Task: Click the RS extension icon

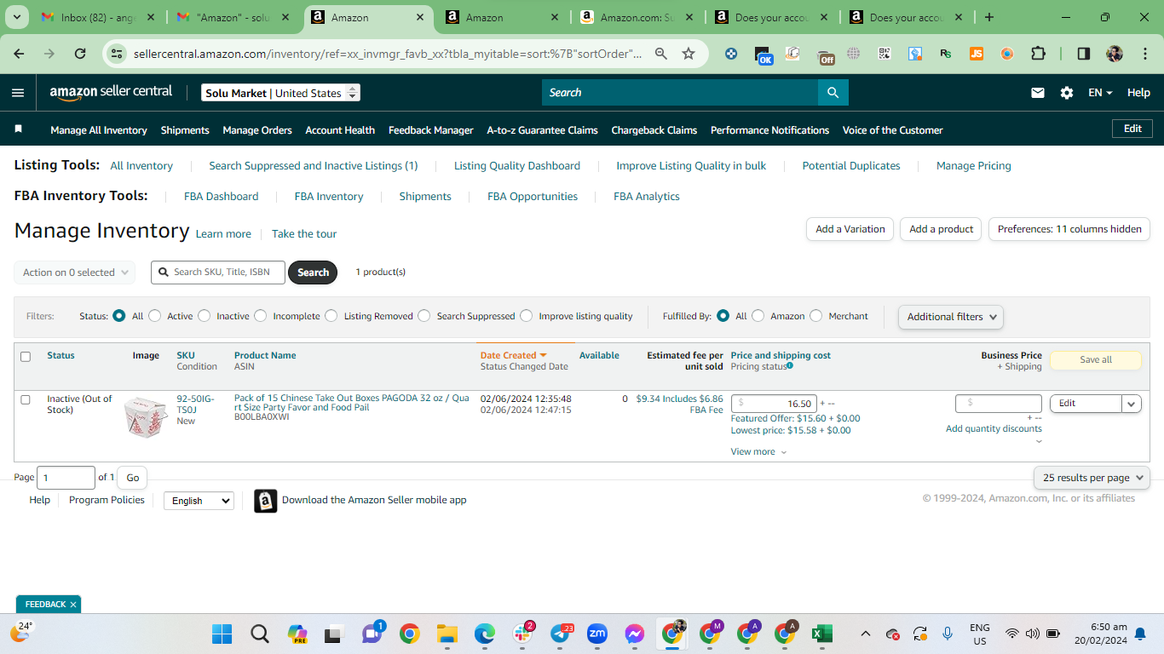Action: click(x=946, y=54)
